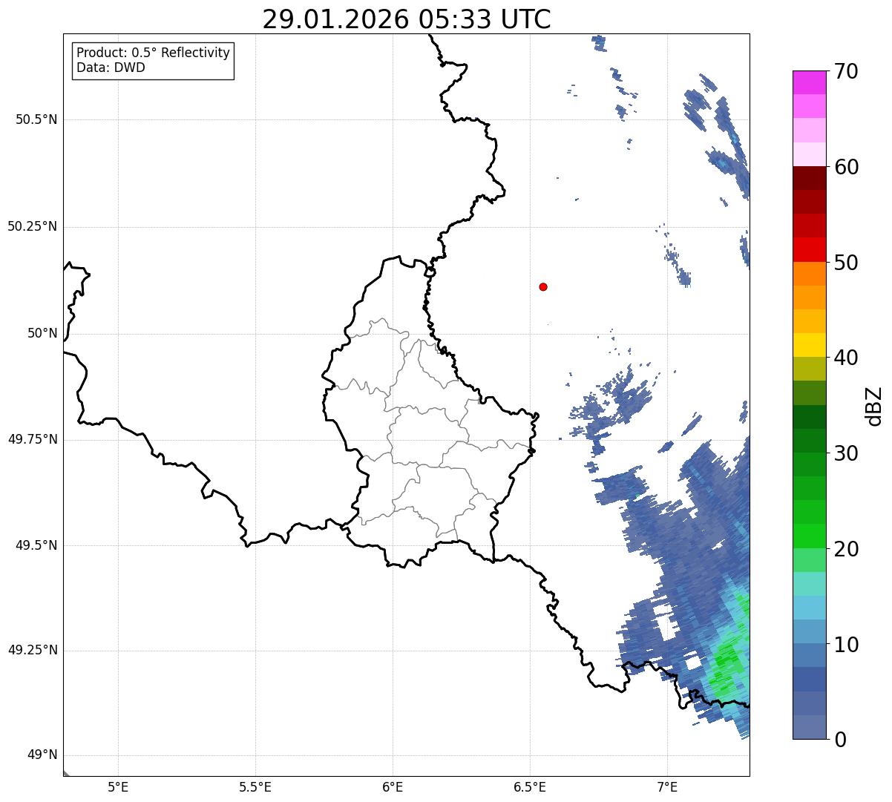The height and width of the screenshot is (802, 892).
Task: Click the "dBZ" colorbar label
Action: pyautogui.click(x=874, y=406)
